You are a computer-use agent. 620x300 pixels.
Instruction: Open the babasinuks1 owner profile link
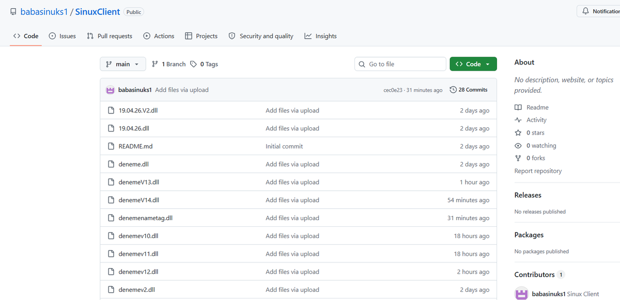44,11
